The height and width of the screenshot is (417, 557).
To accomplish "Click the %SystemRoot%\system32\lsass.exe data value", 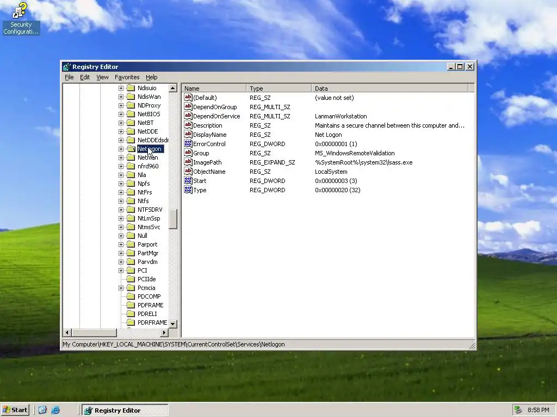I will pos(363,162).
